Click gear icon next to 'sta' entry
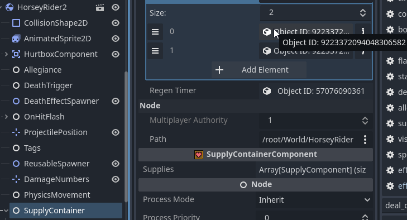 tap(390, 76)
